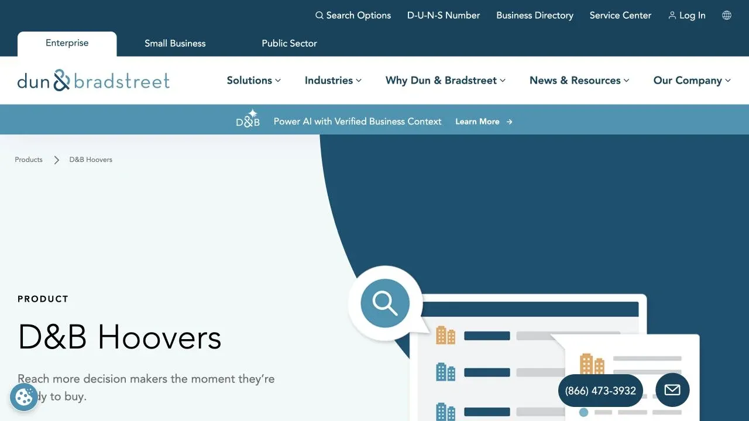Open the Our Company dropdown
749x421 pixels.
tap(692, 81)
